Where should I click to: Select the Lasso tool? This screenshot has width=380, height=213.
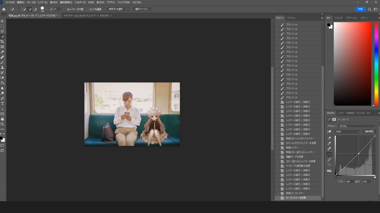coord(2,31)
